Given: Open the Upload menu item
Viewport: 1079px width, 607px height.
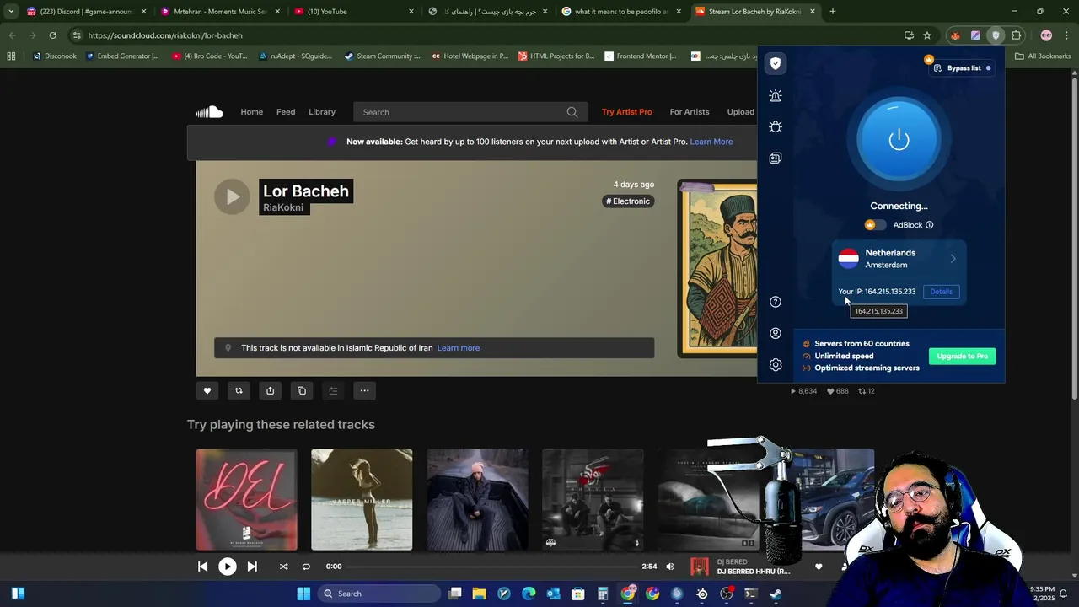Looking at the screenshot, I should [x=740, y=112].
